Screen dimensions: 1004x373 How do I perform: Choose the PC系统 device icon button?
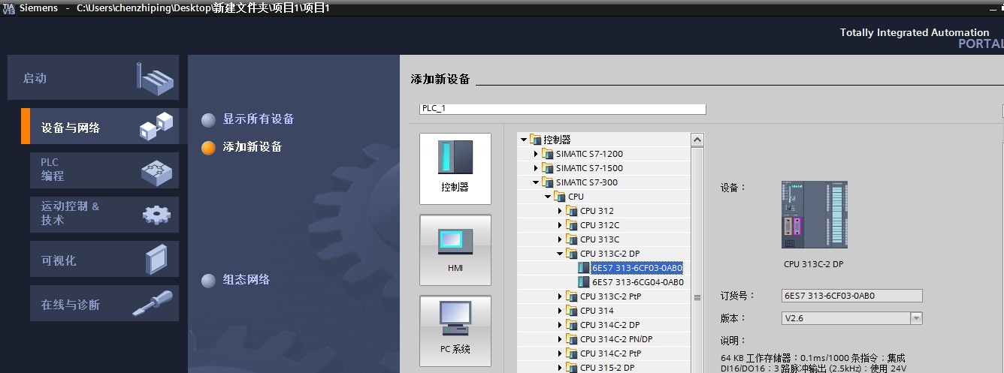click(455, 330)
